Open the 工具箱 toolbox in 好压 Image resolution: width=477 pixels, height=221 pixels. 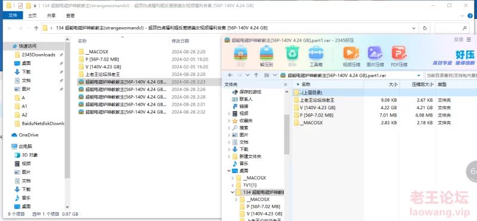click(316, 56)
